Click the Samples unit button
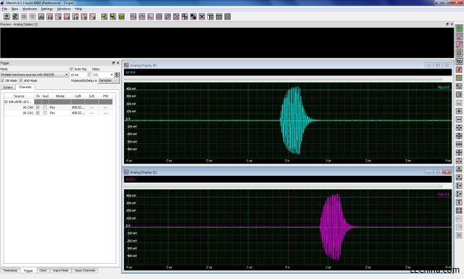The height and width of the screenshot is (279, 464). pyautogui.click(x=105, y=80)
